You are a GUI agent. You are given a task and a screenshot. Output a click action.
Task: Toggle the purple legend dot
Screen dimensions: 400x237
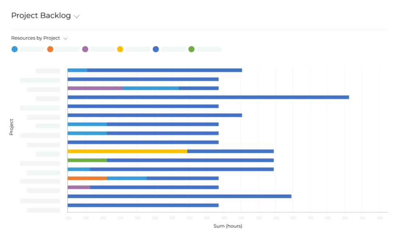[x=85, y=49]
